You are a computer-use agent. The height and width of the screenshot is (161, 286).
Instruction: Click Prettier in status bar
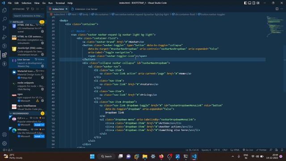[261, 150]
